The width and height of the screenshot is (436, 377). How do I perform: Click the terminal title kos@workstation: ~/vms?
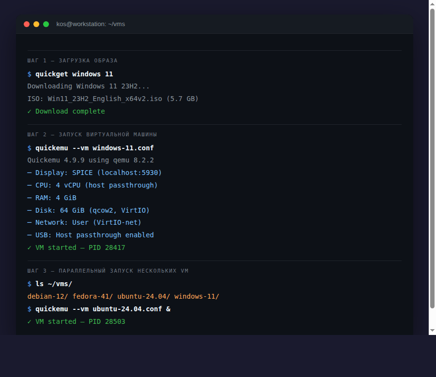tap(91, 24)
